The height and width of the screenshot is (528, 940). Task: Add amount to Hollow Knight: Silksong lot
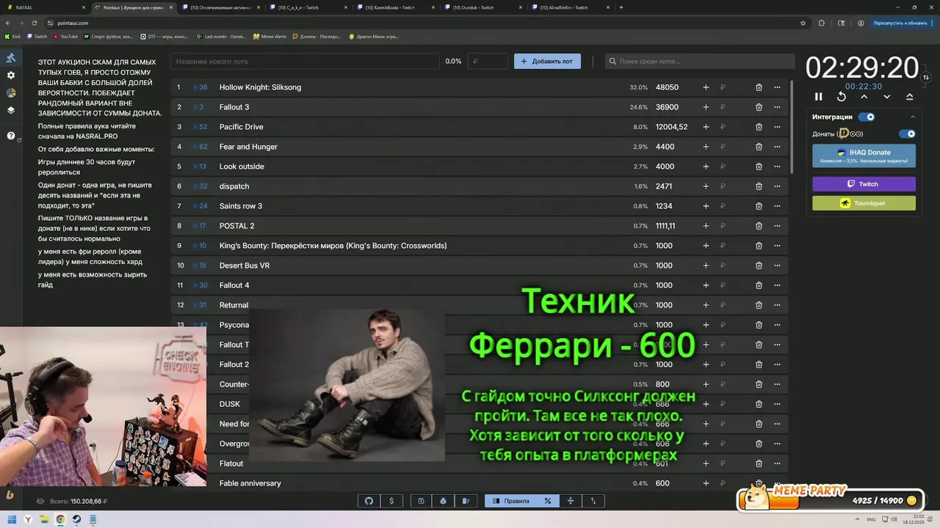[706, 87]
